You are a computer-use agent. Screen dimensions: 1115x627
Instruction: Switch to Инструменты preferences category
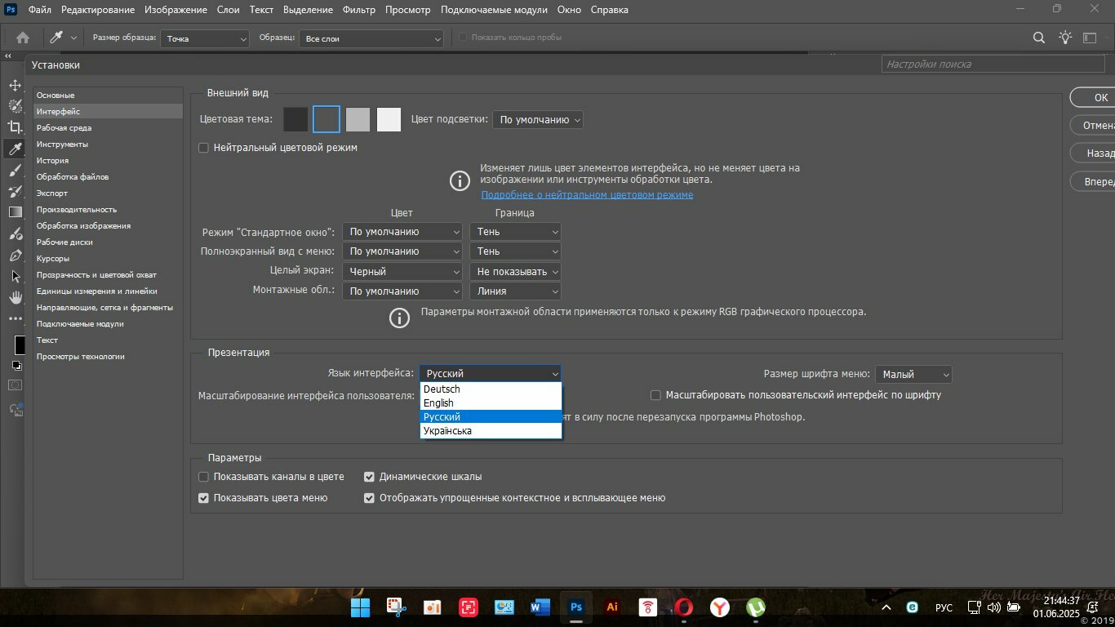108,145
